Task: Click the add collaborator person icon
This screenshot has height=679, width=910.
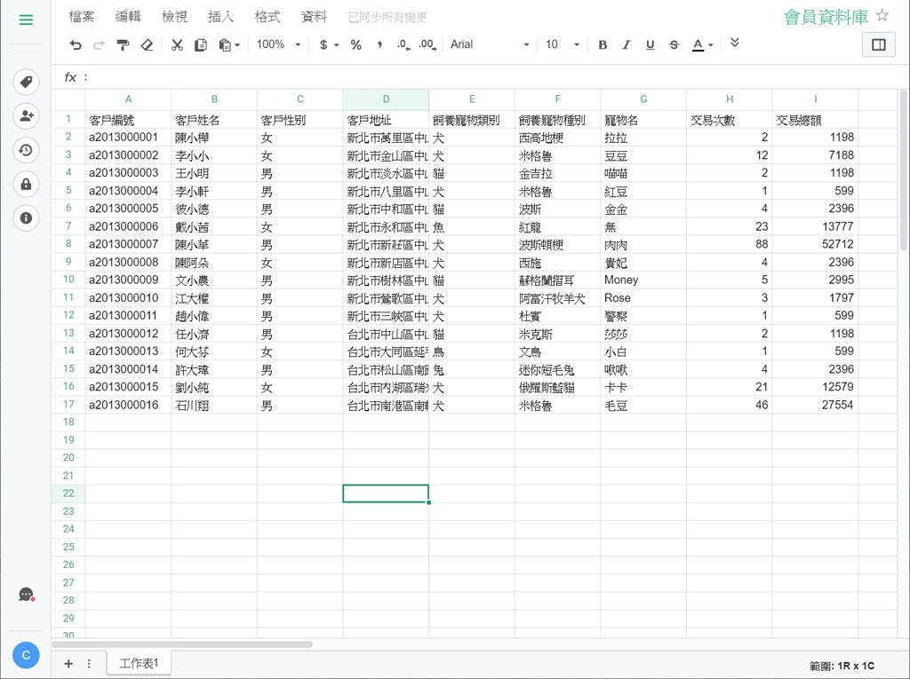Action: coord(26,115)
